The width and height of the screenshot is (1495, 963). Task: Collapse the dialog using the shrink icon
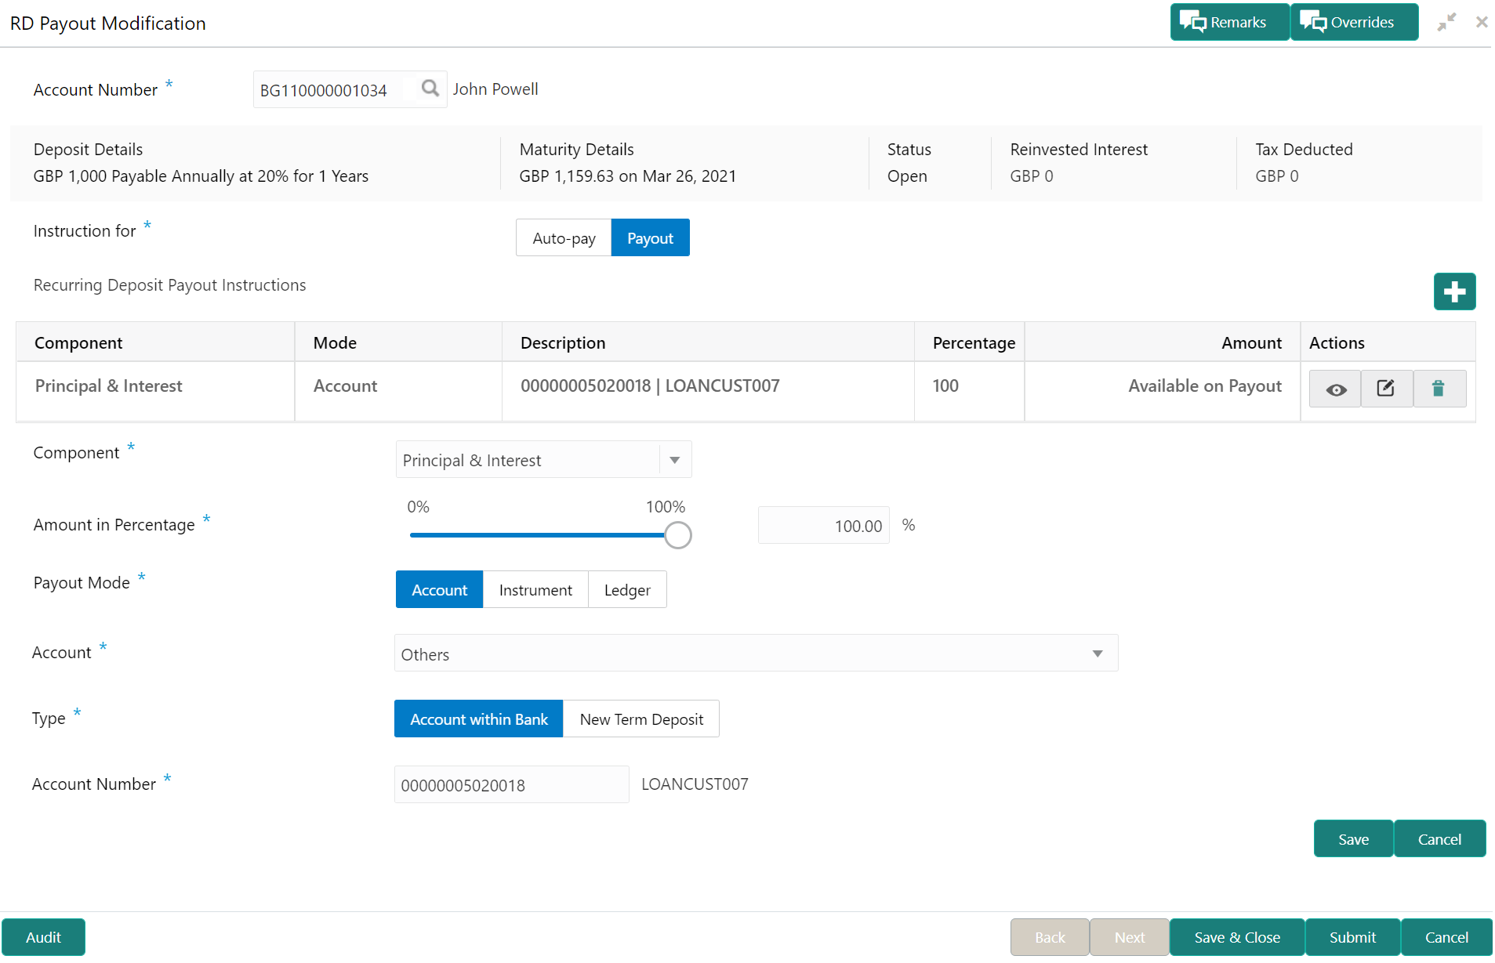pos(1446,23)
